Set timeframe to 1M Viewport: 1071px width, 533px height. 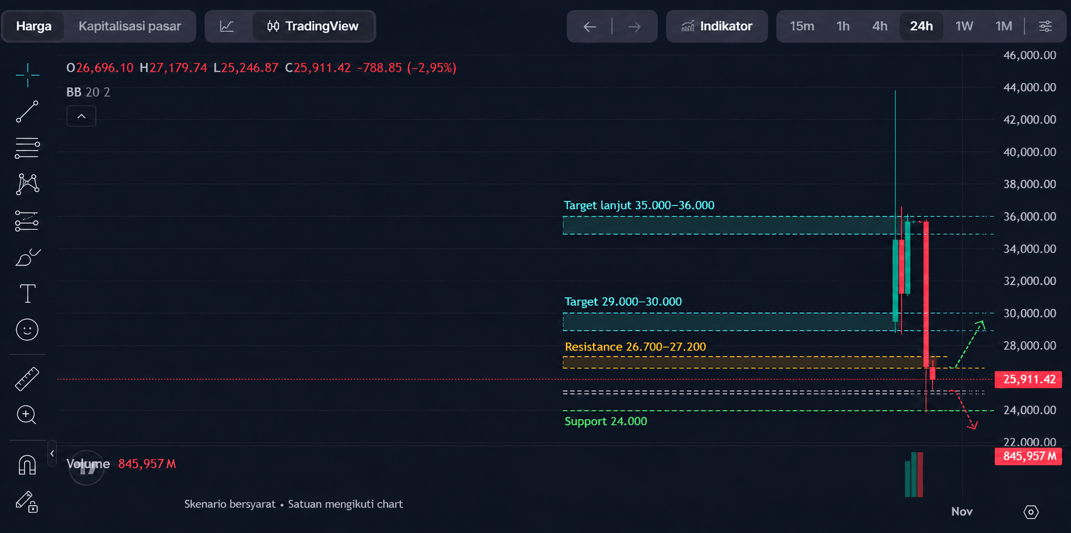click(x=1003, y=26)
